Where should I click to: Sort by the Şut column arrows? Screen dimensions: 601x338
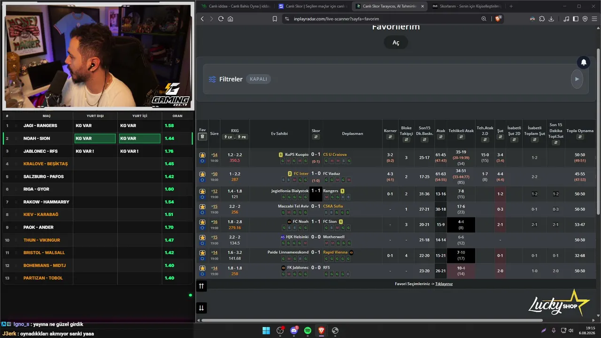tap(500, 137)
